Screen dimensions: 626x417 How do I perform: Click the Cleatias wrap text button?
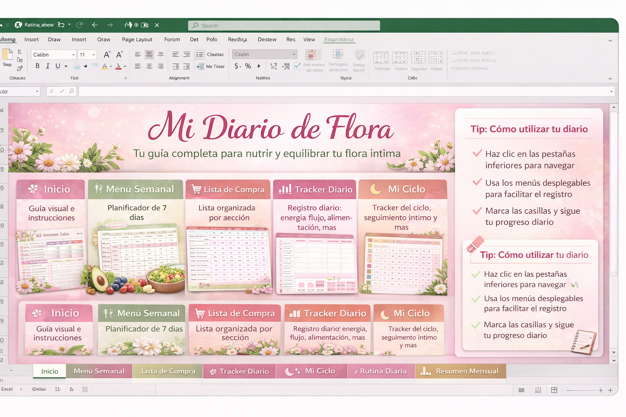point(210,54)
